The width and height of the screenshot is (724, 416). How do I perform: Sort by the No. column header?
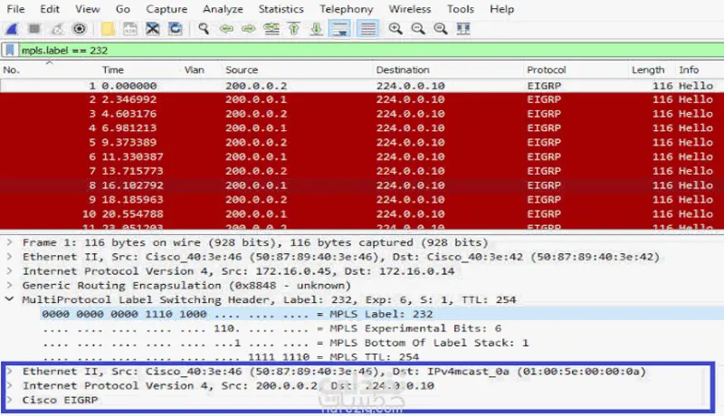12,71
